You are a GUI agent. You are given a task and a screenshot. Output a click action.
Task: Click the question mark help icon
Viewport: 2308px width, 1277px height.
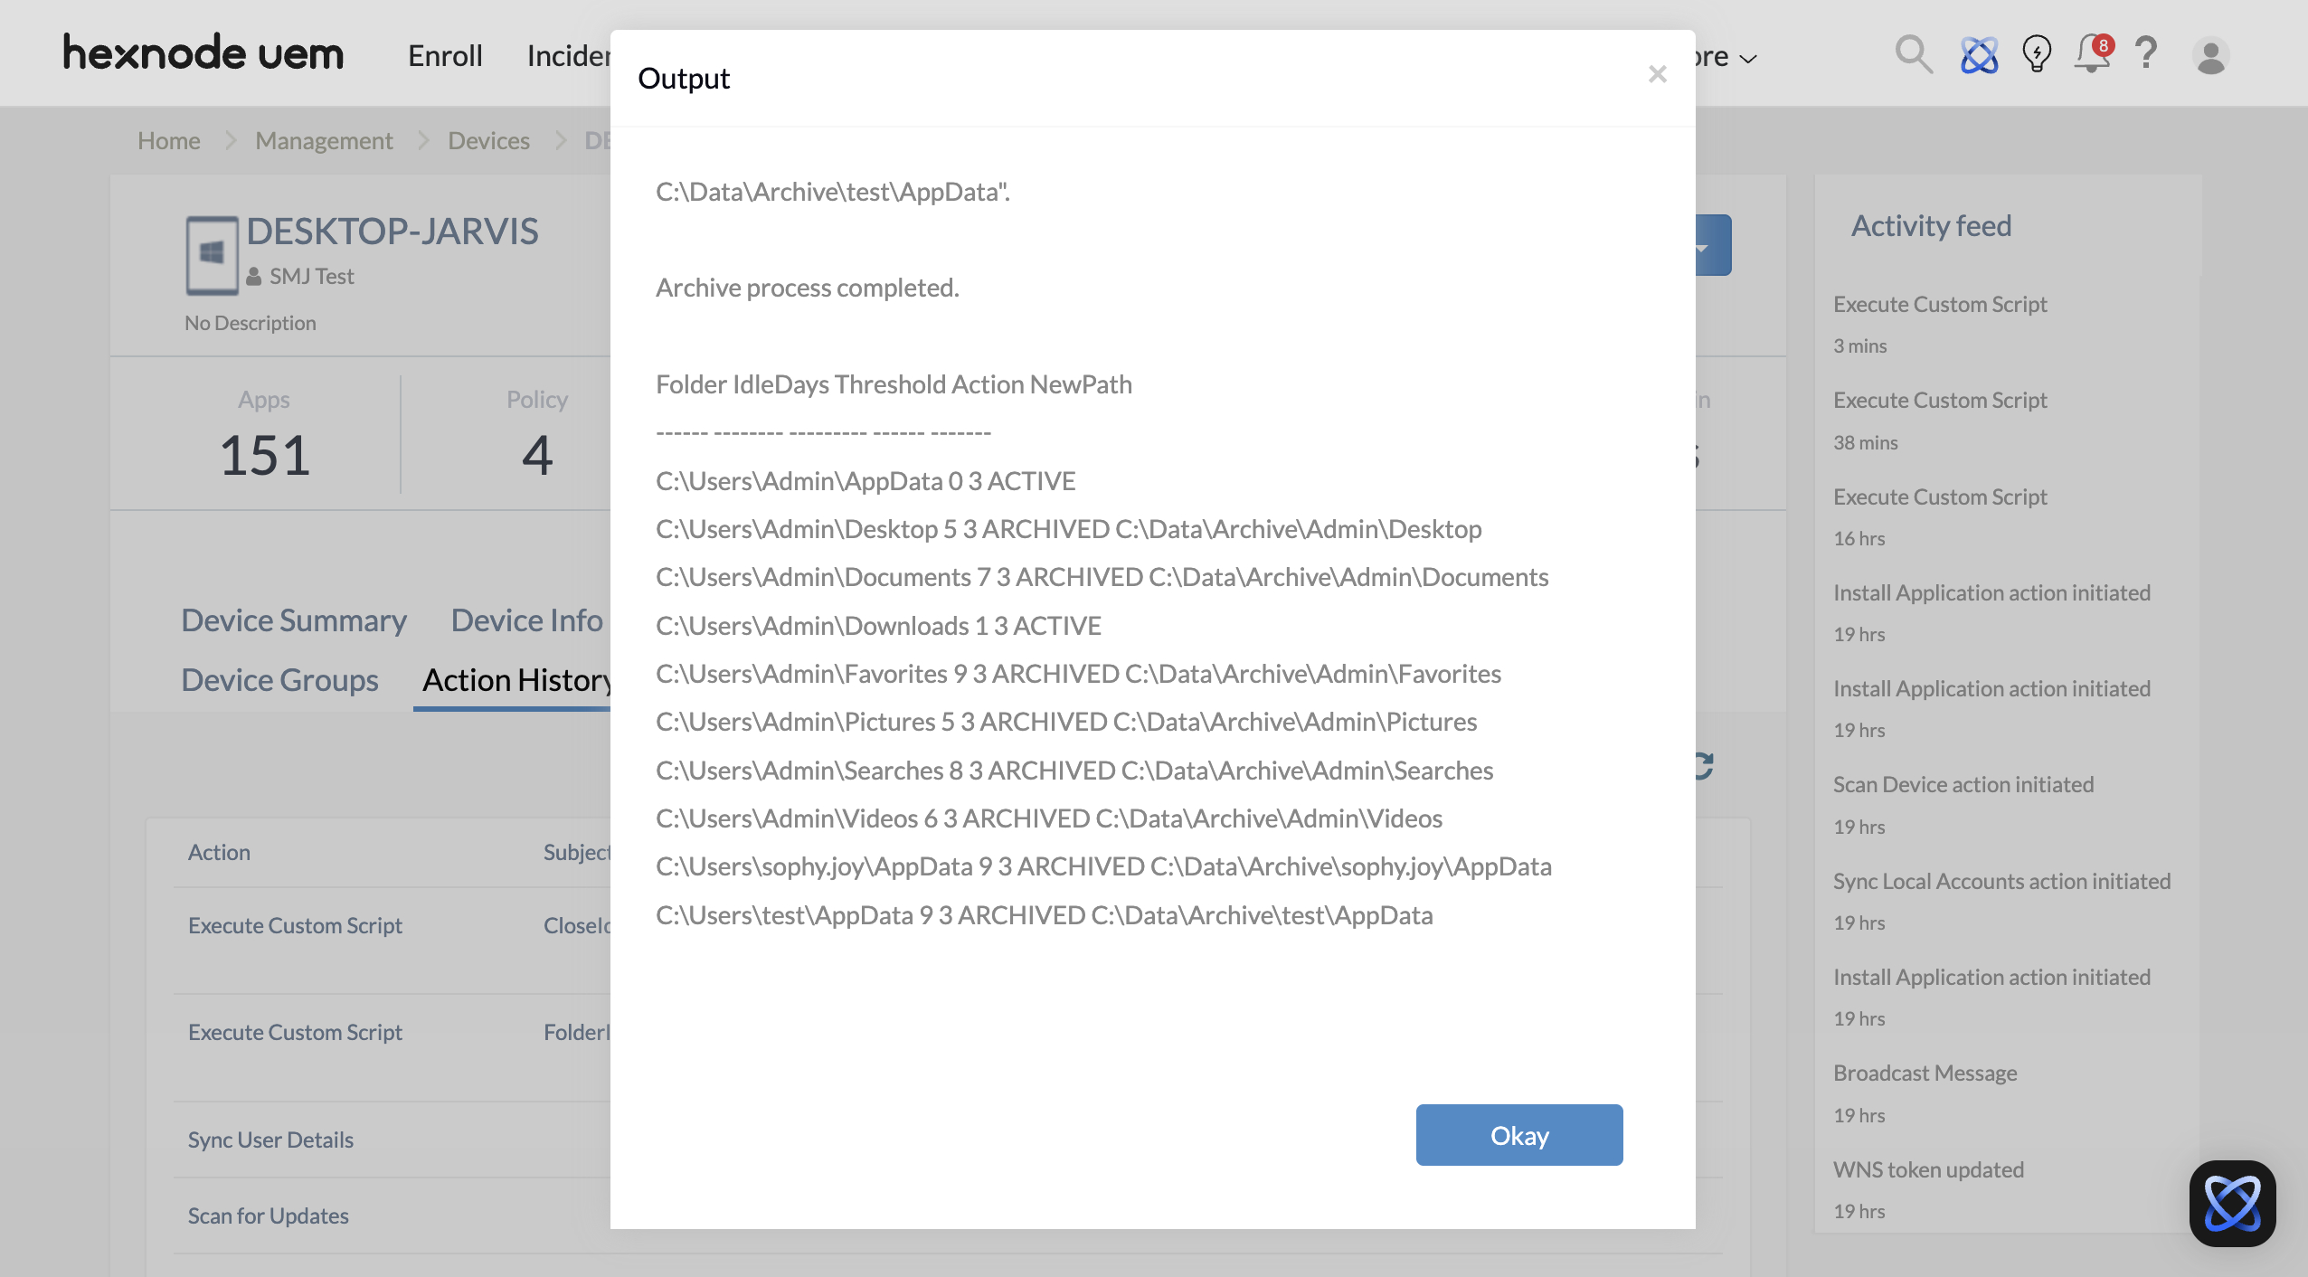2146,54
